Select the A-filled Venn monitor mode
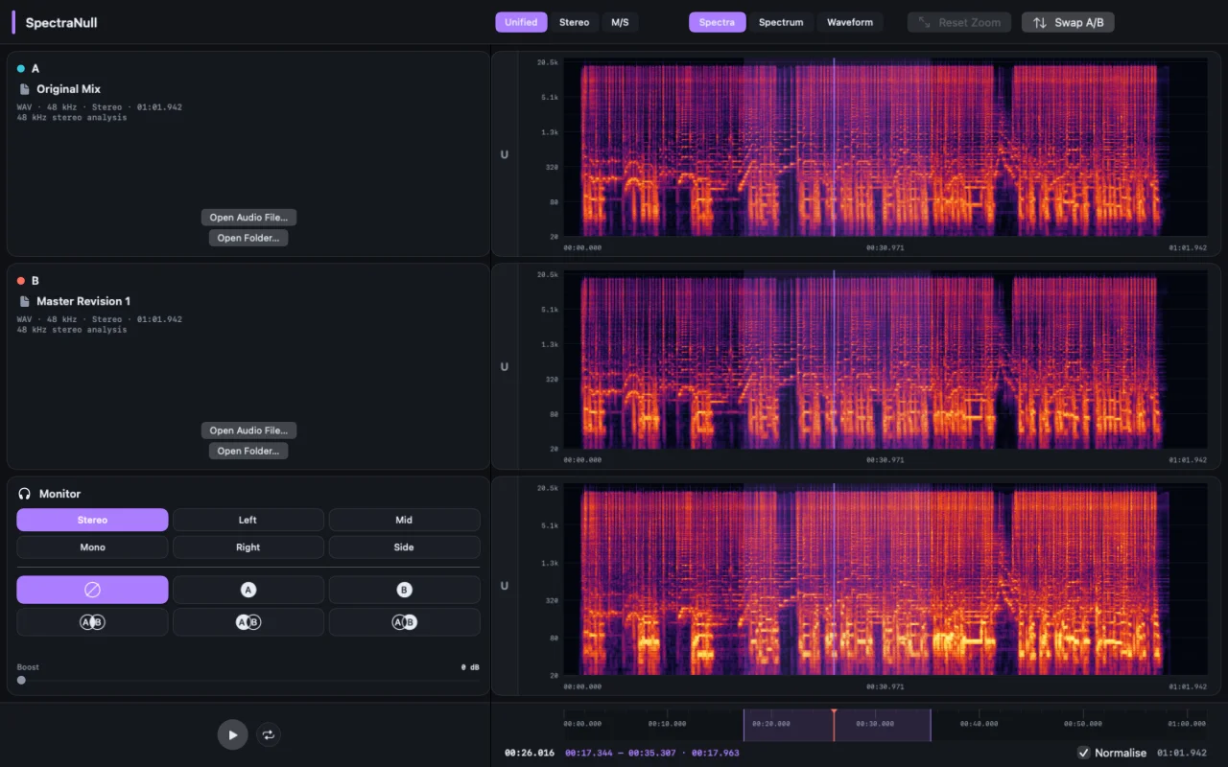Viewport: 1228px width, 767px height. [x=248, y=622]
